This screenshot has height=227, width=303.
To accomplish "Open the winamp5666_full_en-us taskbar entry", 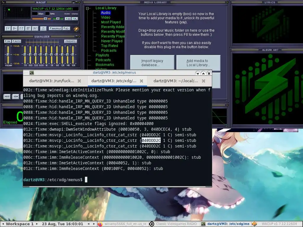I will [x=122, y=224].
